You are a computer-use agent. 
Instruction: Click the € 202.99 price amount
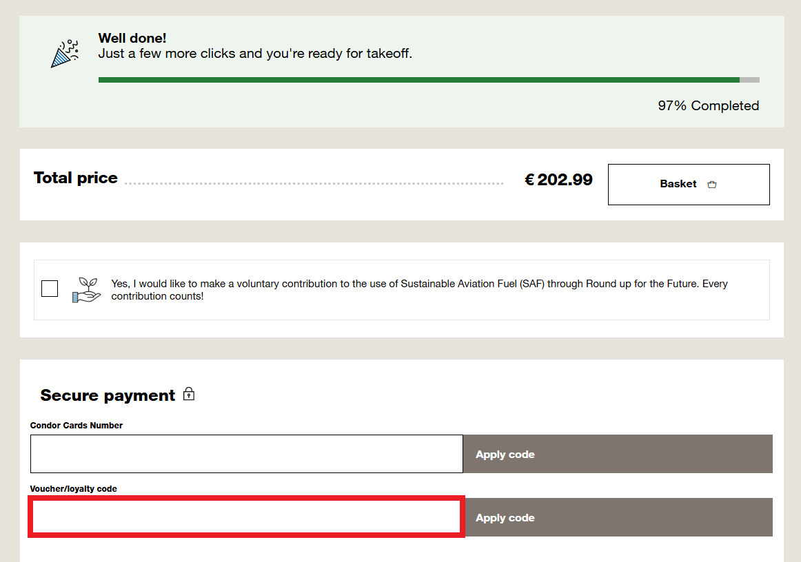[558, 179]
